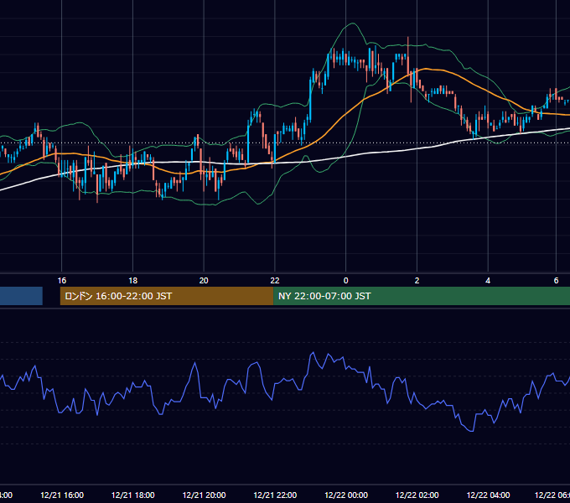Select the ロンドン 16:00-22:00 JST session bar
Viewport: 570px width, 503px height.
coord(167,296)
